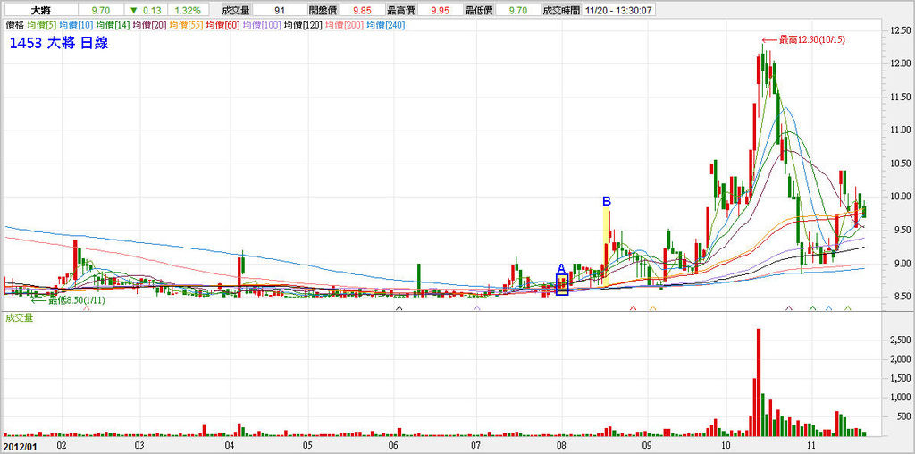Click the 1.32% percent change value

(x=188, y=10)
